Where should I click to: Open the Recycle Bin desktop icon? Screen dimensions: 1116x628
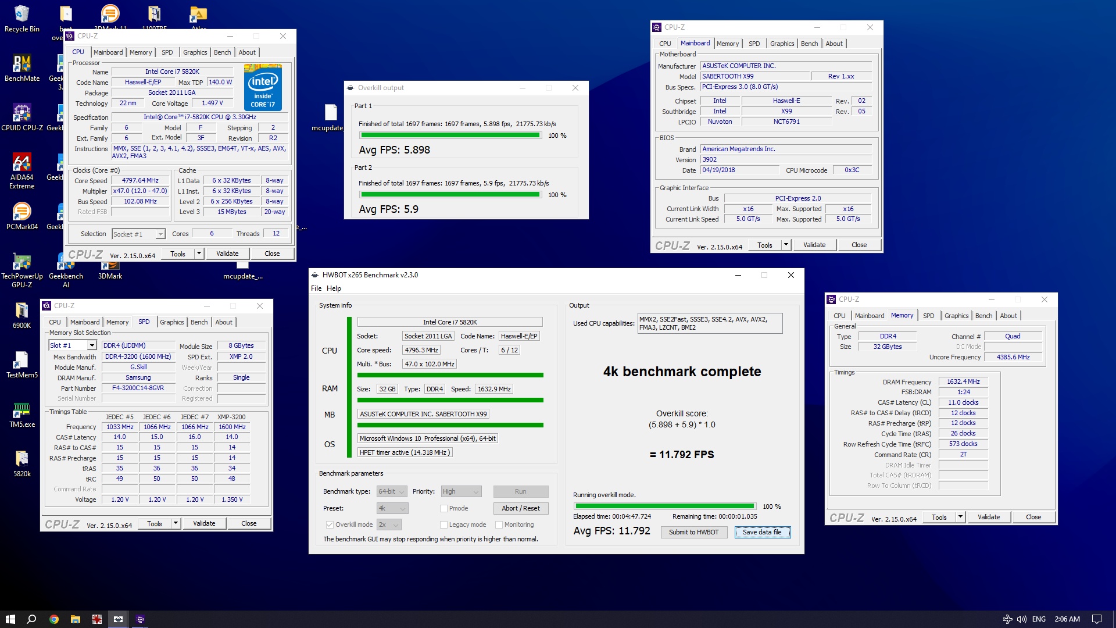tap(22, 19)
